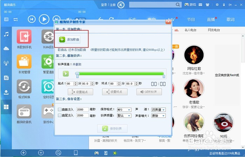The height and width of the screenshot is (157, 245).
Task: Click the bottom bar locate target icon
Action: 41,153
